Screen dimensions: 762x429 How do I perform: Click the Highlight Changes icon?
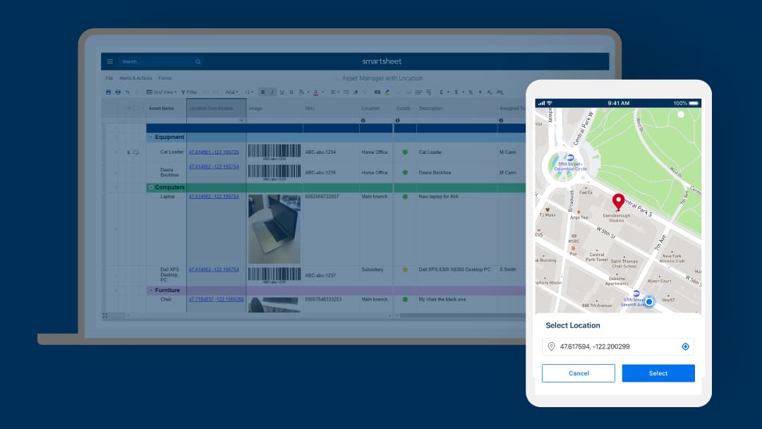point(387,92)
